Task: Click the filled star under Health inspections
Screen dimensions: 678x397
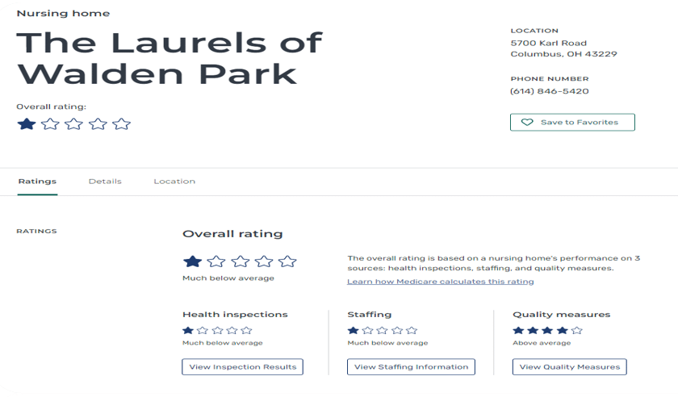Action: tap(187, 330)
